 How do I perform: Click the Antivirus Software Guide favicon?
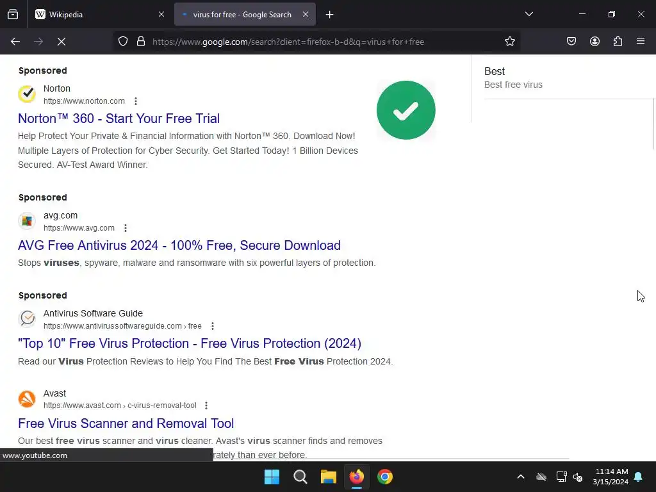tap(27, 319)
